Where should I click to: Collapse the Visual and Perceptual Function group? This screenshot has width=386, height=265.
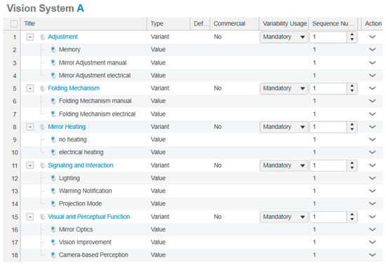pyautogui.click(x=30, y=217)
